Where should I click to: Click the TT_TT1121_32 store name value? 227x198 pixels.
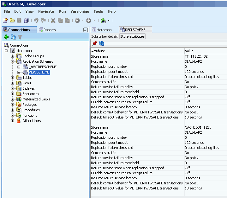pos(196,56)
